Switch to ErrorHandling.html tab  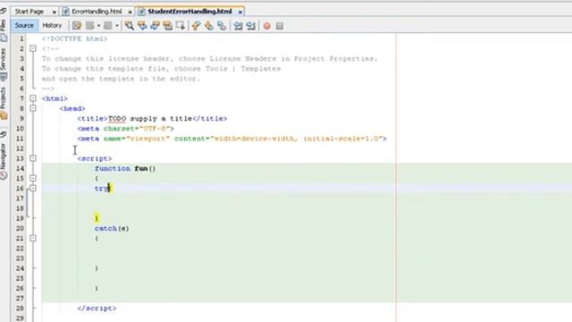97,12
